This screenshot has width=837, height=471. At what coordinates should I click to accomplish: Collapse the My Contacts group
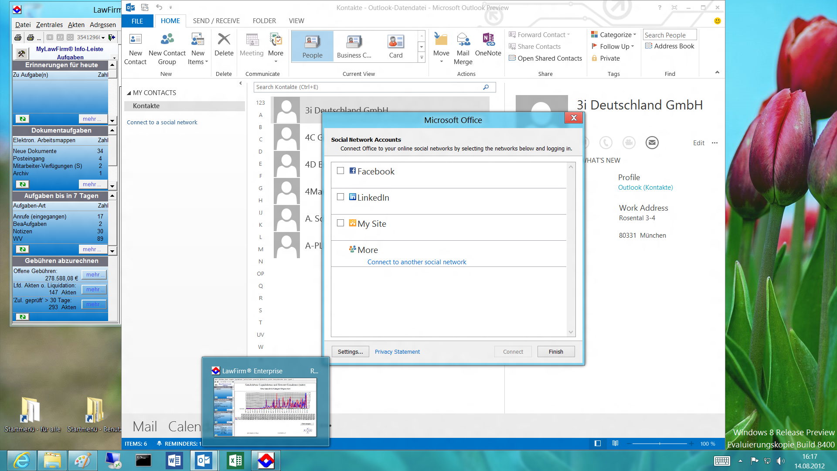(x=129, y=93)
